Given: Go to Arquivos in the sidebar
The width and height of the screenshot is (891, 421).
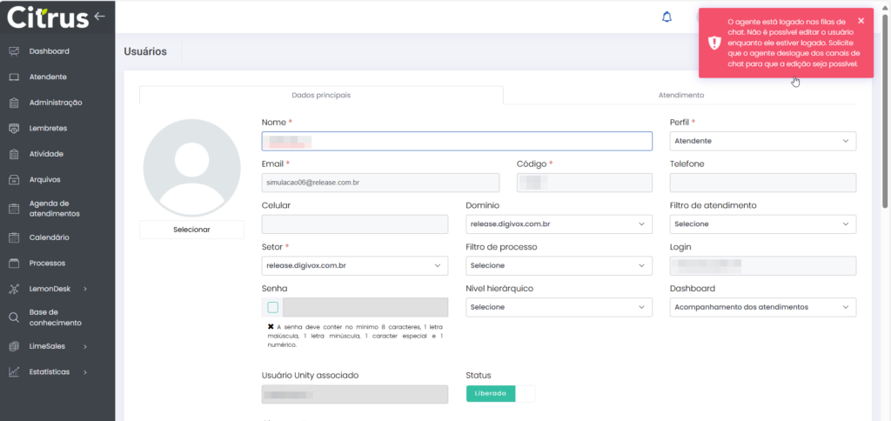Looking at the screenshot, I should point(14,180).
